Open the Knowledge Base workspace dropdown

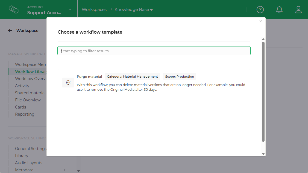[x=134, y=10]
